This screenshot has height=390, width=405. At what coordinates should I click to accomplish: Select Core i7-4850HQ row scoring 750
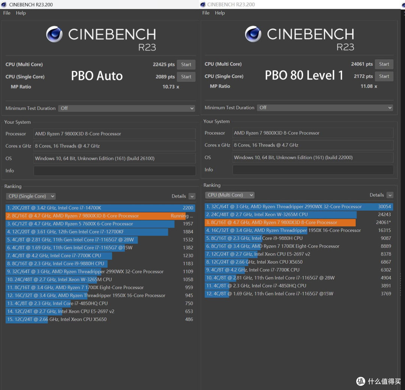click(x=100, y=303)
